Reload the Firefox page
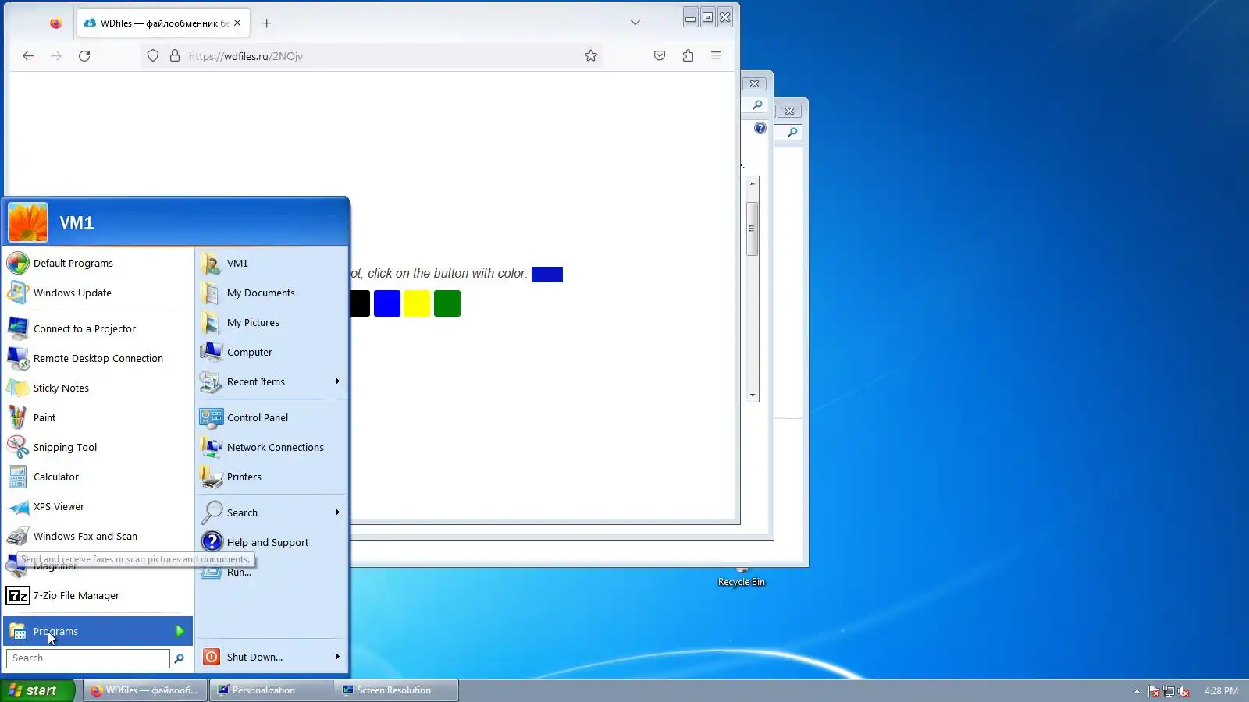This screenshot has width=1249, height=702. 84,55
